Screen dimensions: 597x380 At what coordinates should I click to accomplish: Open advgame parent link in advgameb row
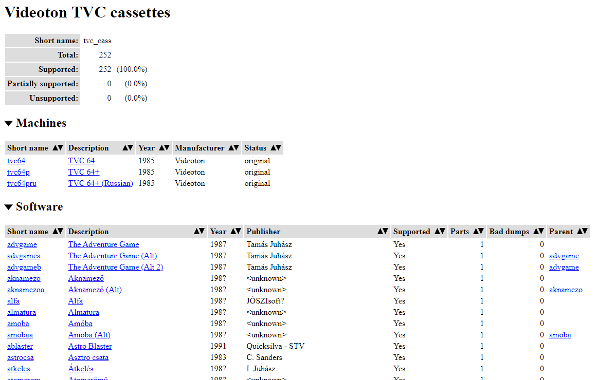[x=564, y=268]
